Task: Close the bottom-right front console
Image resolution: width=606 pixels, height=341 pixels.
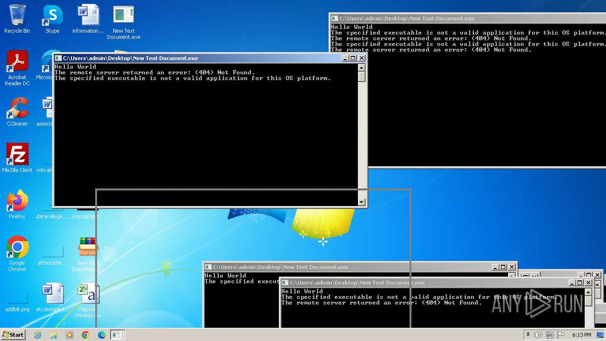Action: point(588,283)
